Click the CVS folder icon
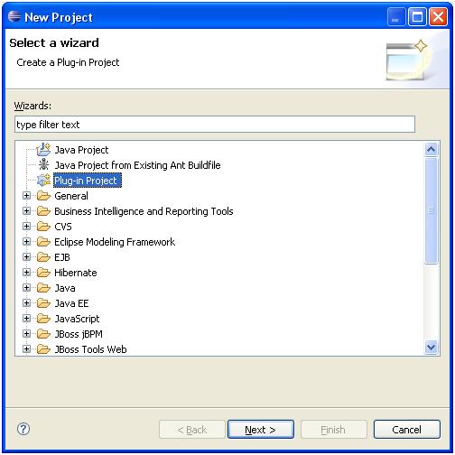 [43, 227]
